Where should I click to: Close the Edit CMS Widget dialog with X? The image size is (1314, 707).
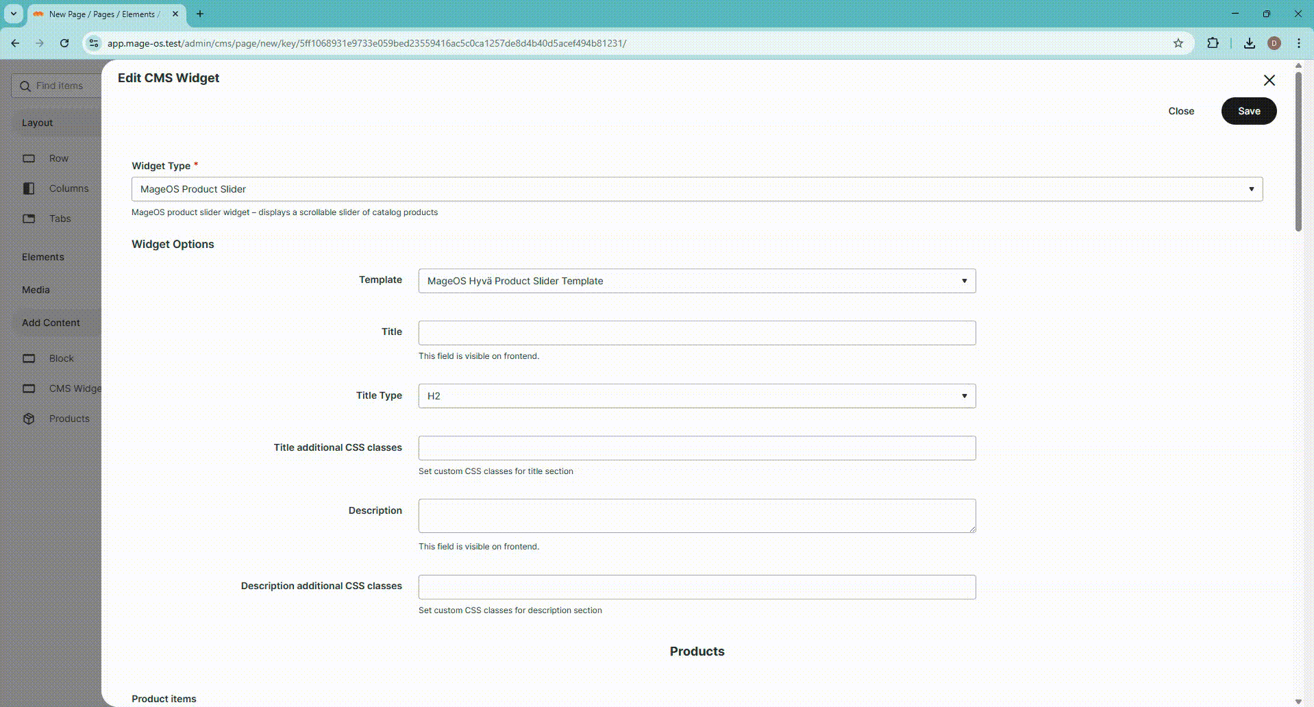pyautogui.click(x=1268, y=80)
